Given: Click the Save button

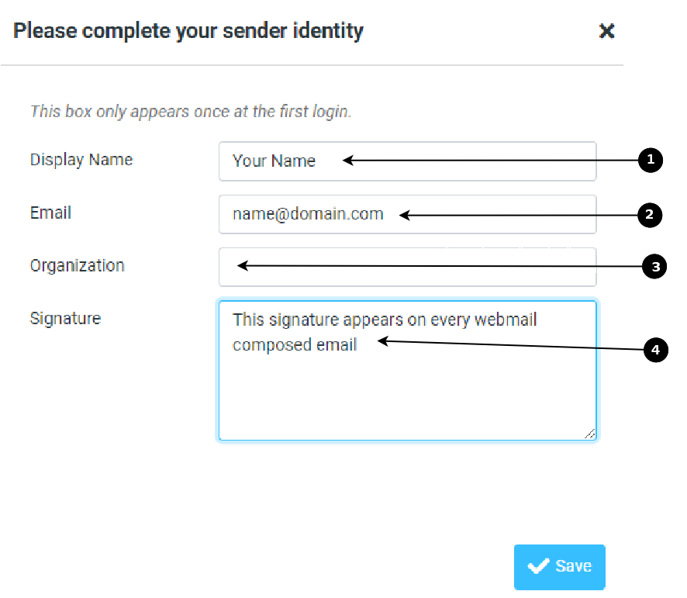Looking at the screenshot, I should pos(560,566).
